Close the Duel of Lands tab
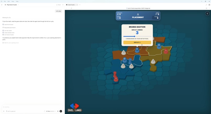This screenshot has height=114, width=211. coord(77,5)
